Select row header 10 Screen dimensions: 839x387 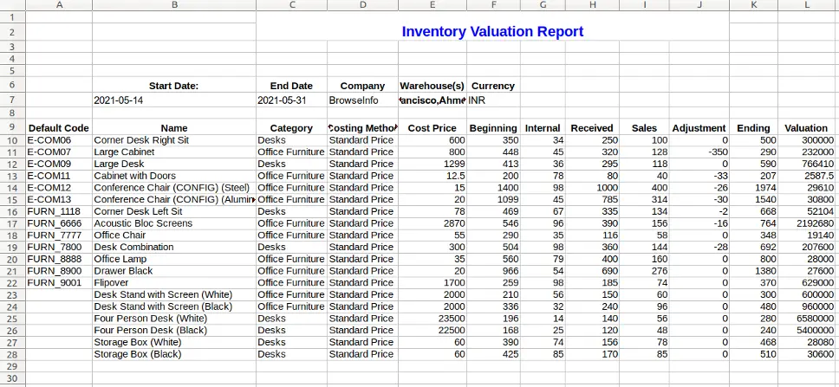coord(12,140)
